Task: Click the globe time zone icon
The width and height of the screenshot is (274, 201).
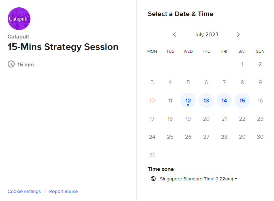Action: [153, 179]
